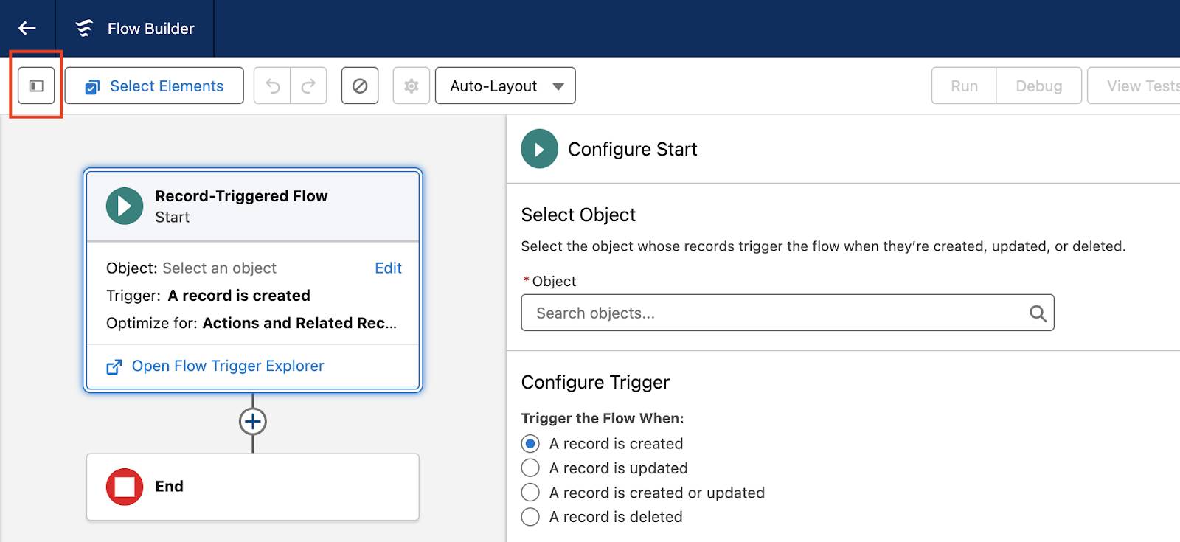Click the Configure Start play icon
Screen dimensions: 1180x542
pos(540,149)
